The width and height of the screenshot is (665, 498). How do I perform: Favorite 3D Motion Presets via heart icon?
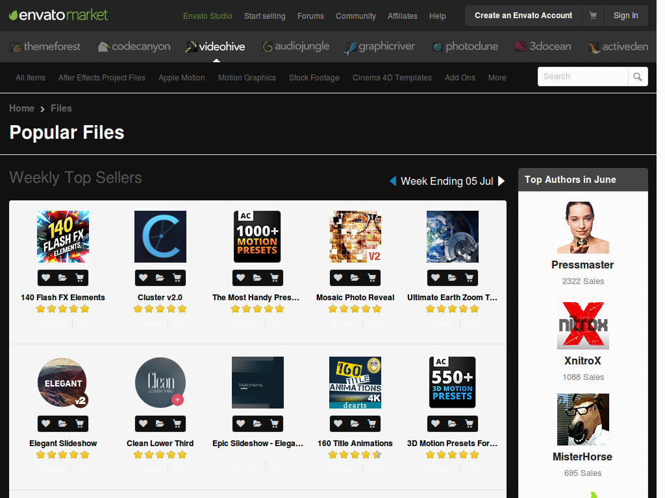coord(436,423)
